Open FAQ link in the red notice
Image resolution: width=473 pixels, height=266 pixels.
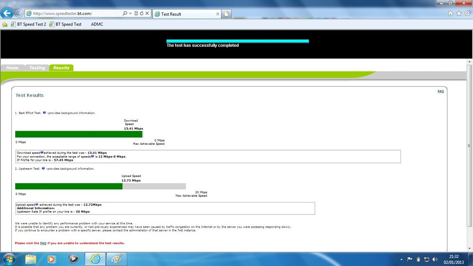pyautogui.click(x=43, y=243)
